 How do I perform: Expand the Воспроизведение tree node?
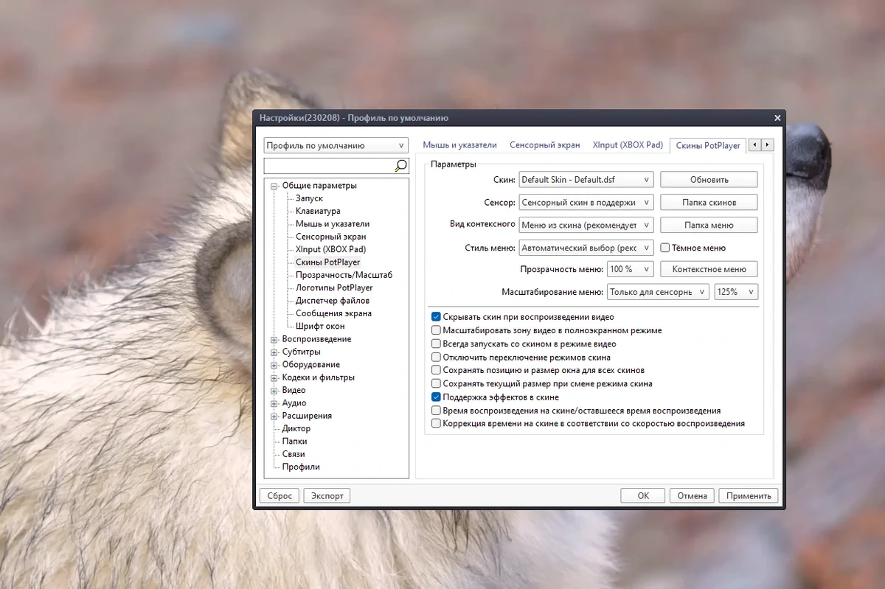(x=274, y=339)
